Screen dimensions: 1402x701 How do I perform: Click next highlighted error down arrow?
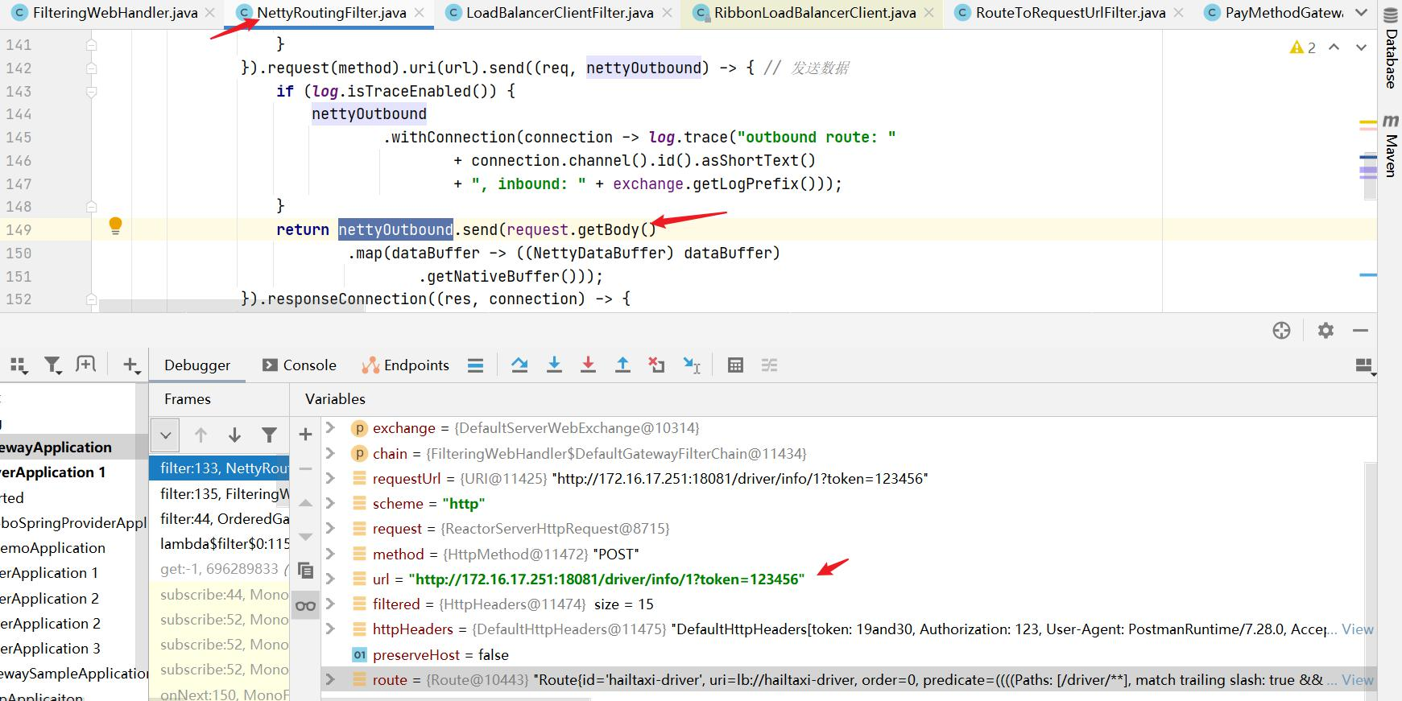(1361, 47)
